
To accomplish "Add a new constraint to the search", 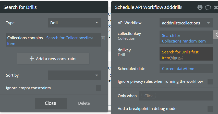I will [x=53, y=59].
